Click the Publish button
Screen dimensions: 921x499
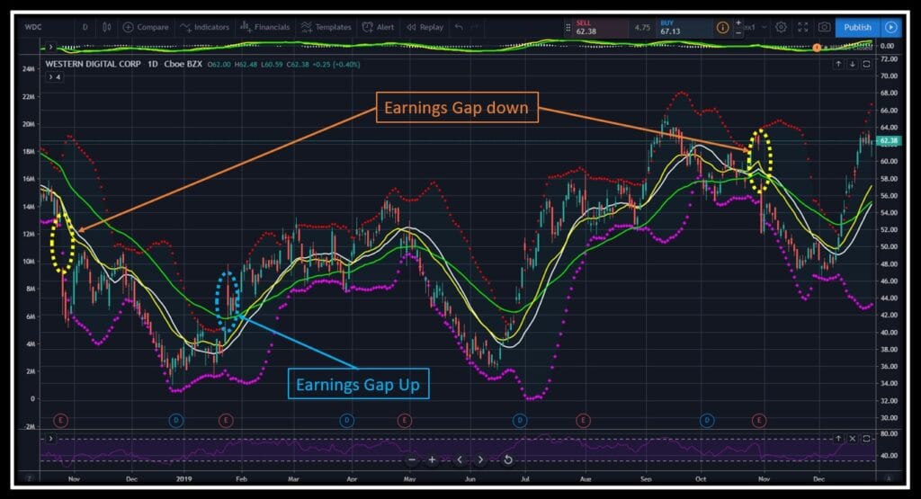[x=857, y=27]
